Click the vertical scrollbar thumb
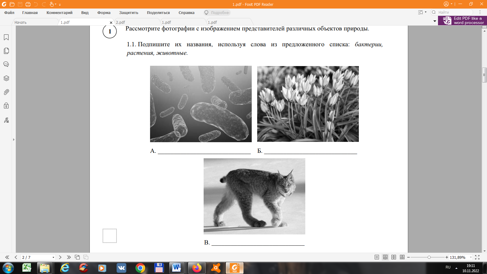 click(485, 75)
